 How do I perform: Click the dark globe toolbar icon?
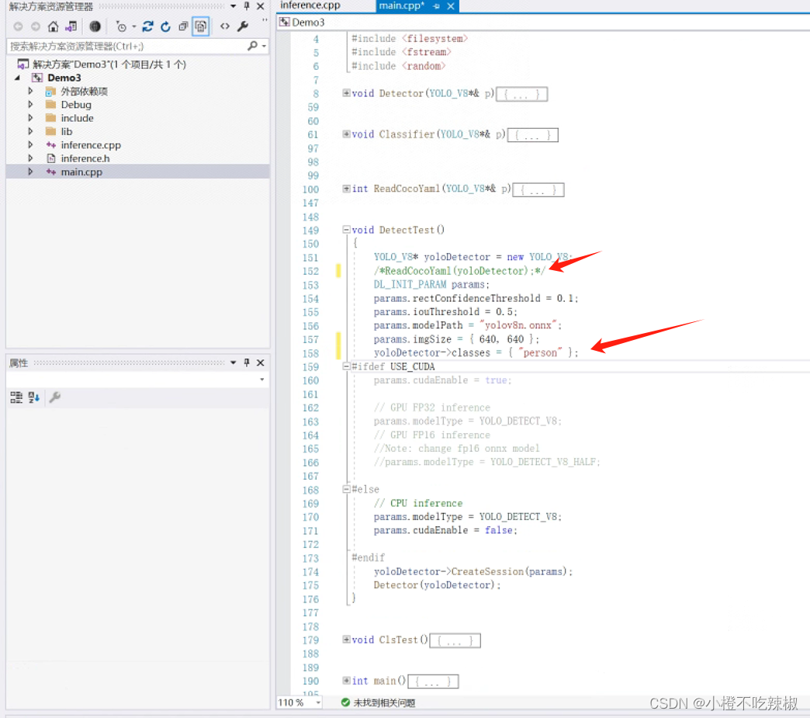[x=95, y=26]
